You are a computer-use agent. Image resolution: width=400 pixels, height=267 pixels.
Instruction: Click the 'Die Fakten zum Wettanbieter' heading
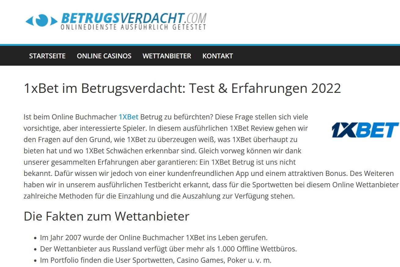tap(106, 216)
